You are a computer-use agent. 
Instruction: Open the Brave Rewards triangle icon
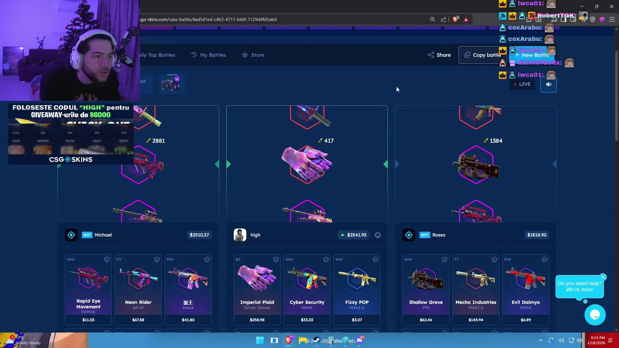(466, 19)
